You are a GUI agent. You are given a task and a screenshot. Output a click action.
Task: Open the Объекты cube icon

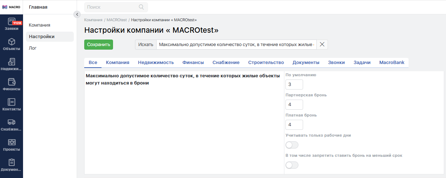(x=12, y=42)
